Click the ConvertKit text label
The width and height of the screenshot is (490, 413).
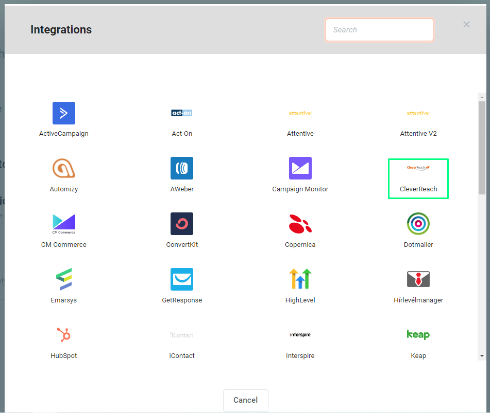[x=182, y=244]
